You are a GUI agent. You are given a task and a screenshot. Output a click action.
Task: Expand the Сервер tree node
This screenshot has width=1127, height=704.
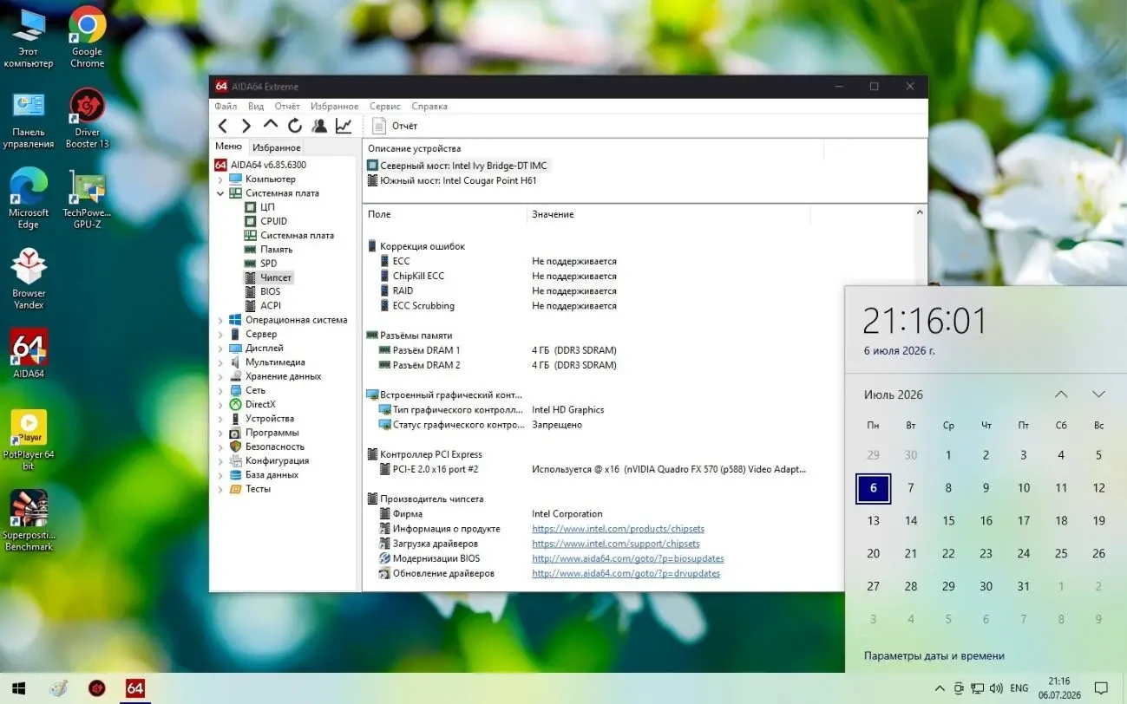220,334
